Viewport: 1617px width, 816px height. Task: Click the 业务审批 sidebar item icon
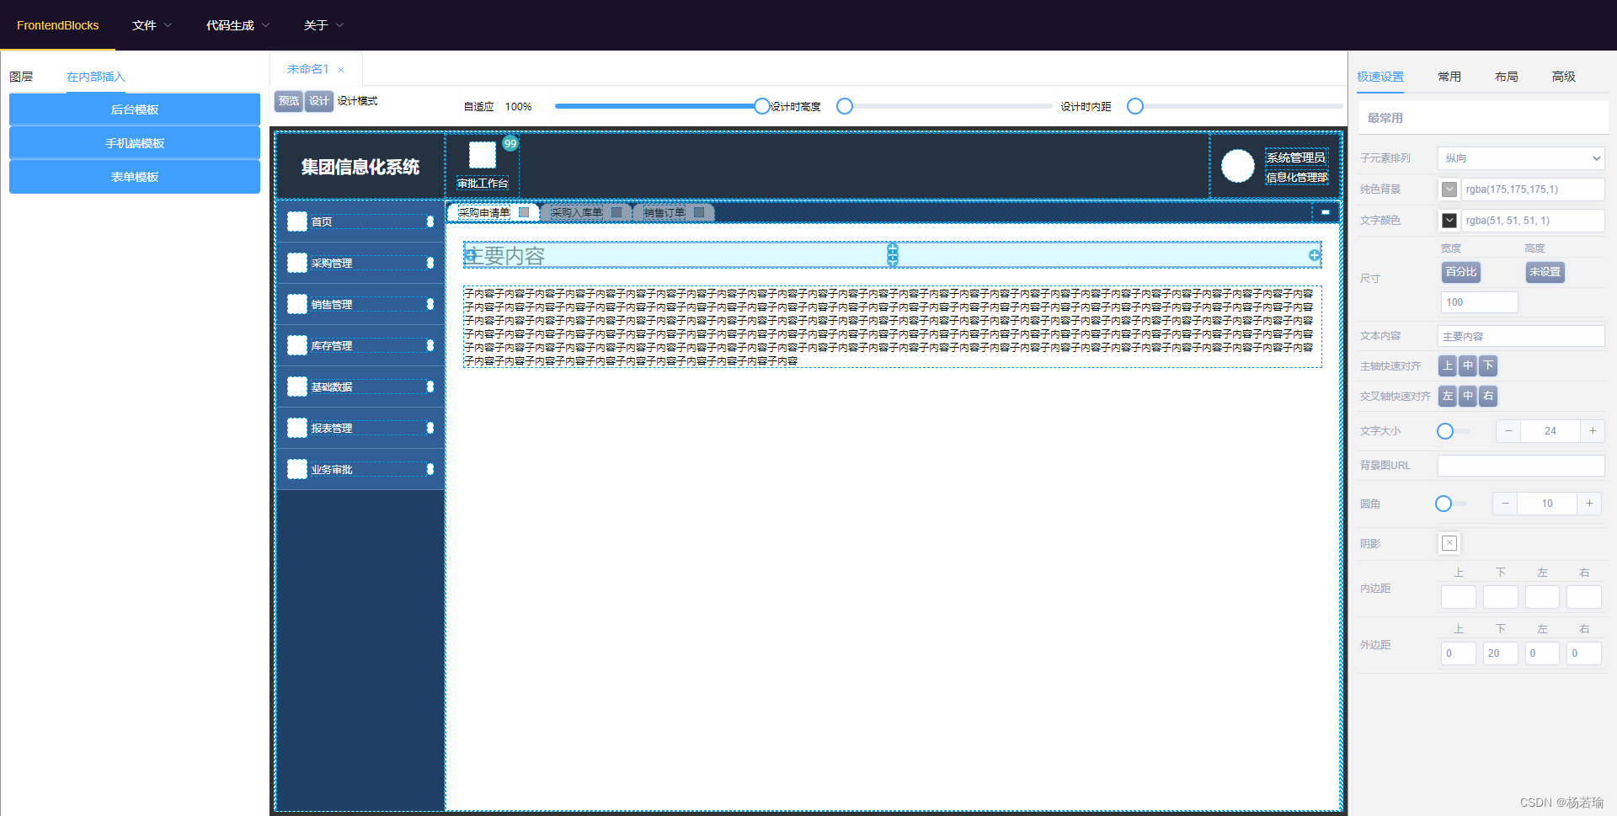(297, 469)
